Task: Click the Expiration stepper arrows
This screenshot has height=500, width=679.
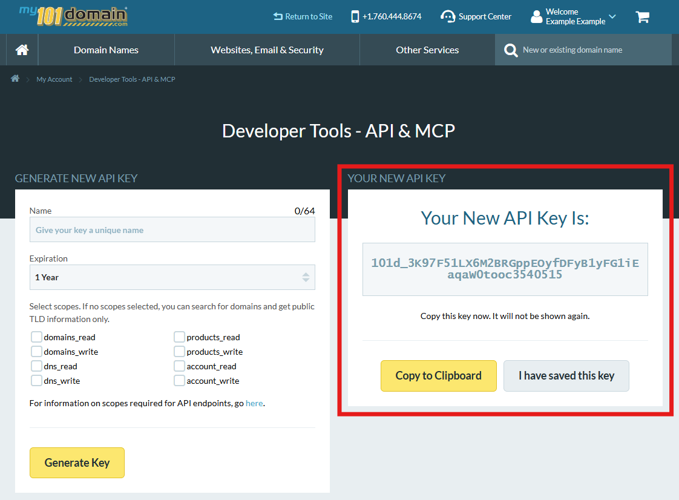Action: pyautogui.click(x=306, y=277)
